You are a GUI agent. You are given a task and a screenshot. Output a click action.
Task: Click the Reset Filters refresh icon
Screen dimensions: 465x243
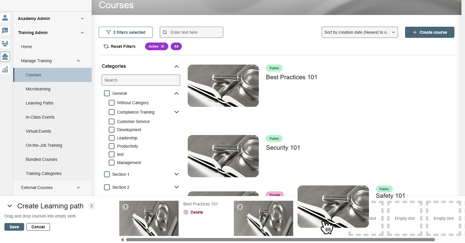(x=106, y=46)
